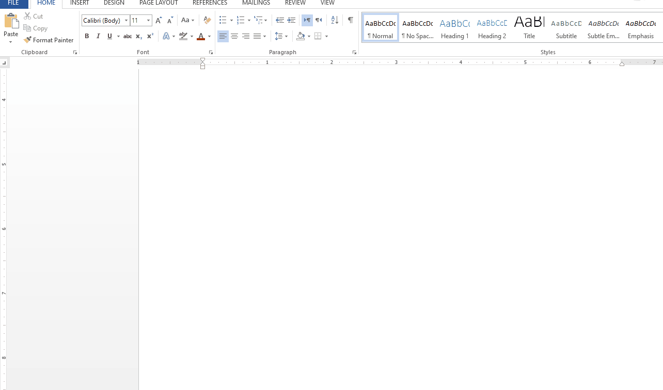Click the ruler tab selector box
Screen dimensions: 663x390
point(4,63)
